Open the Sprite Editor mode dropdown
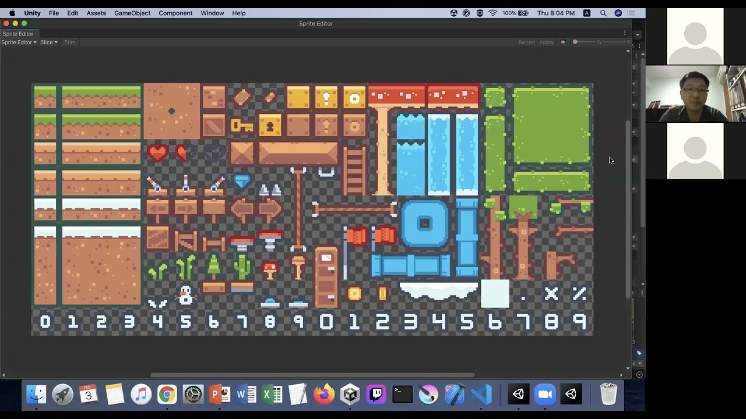746x419 pixels. [19, 42]
